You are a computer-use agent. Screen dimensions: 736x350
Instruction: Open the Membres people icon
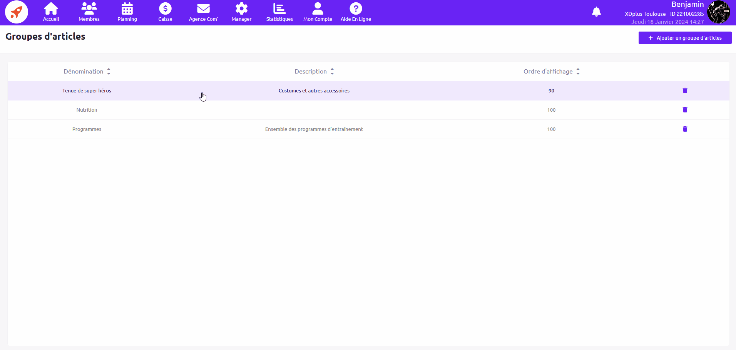pos(89,8)
